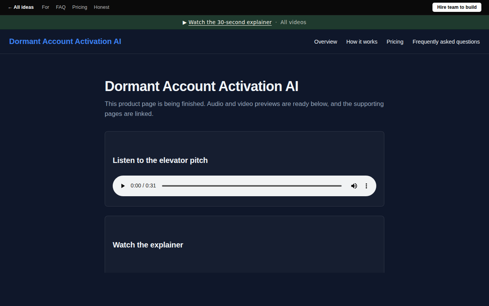
Task: Play the elevator pitch audio
Action: [123, 186]
